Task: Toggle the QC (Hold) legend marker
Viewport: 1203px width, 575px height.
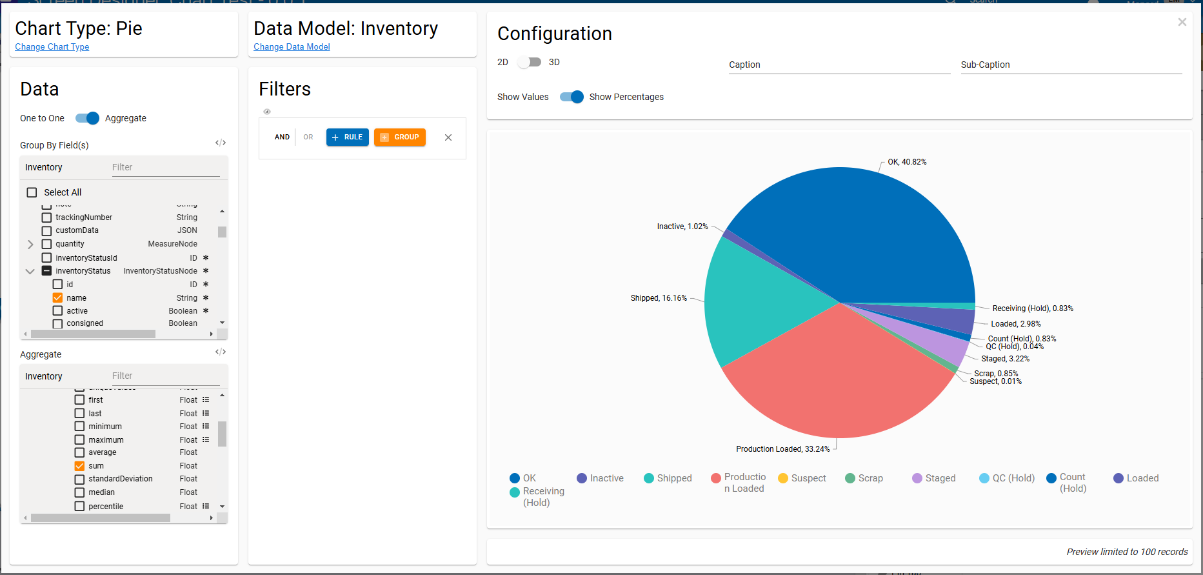Action: coord(984,478)
